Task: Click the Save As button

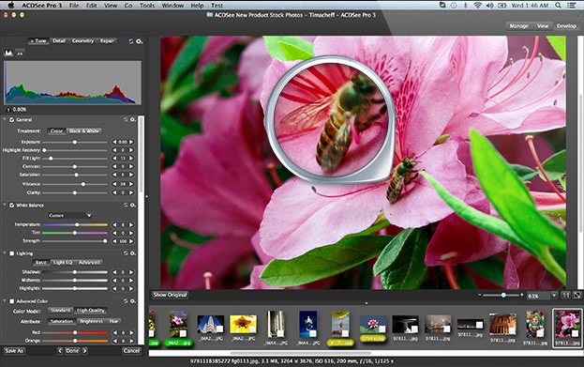Action: (x=14, y=351)
